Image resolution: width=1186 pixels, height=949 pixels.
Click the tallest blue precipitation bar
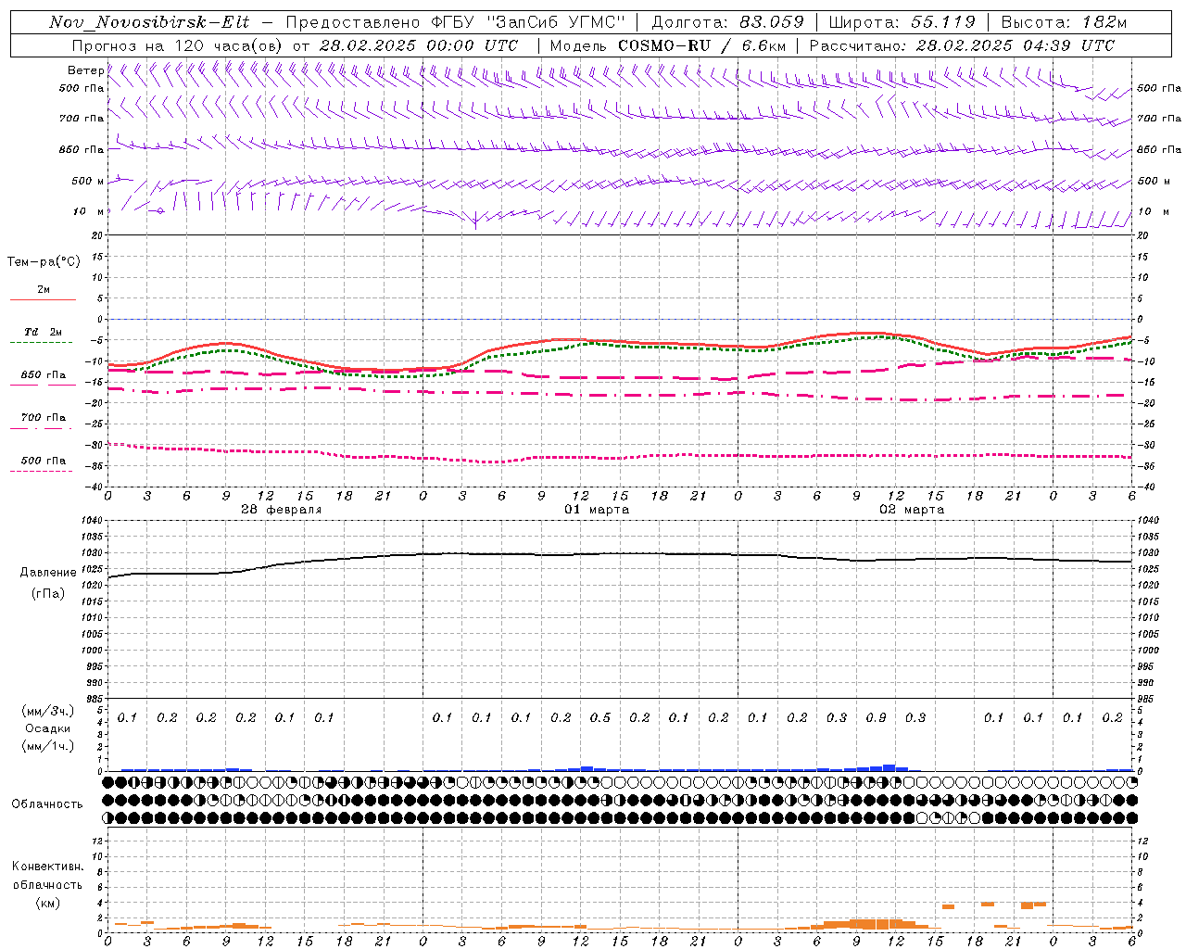tap(889, 767)
